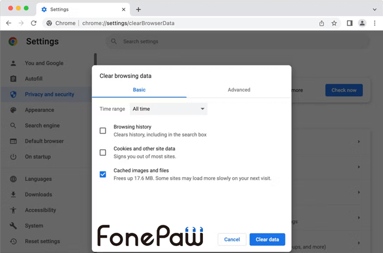The image size is (383, 253).
Task: Open System settings
Action: click(34, 226)
